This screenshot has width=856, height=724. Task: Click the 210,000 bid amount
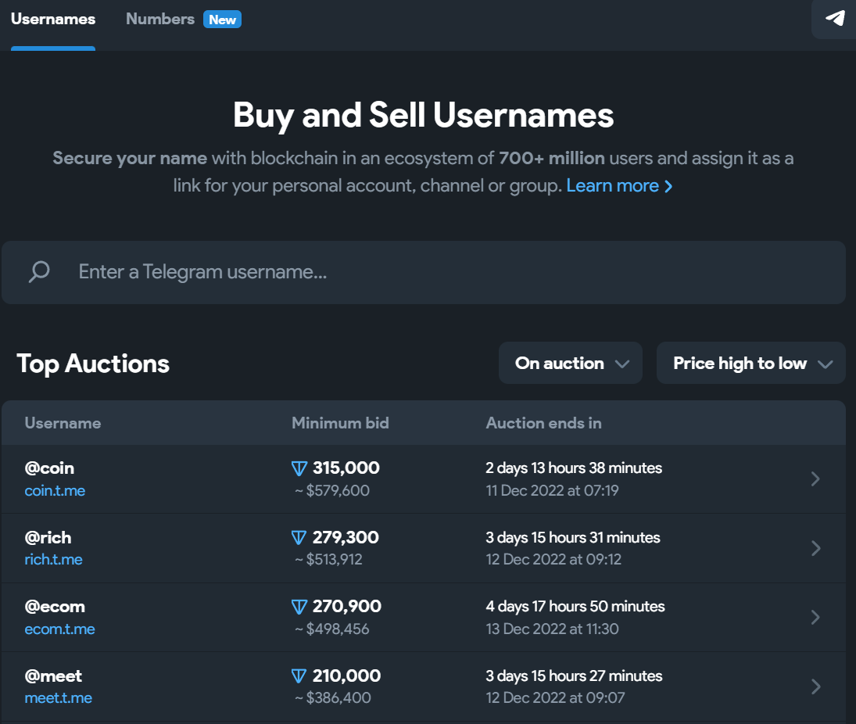pos(346,676)
